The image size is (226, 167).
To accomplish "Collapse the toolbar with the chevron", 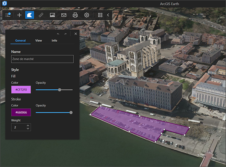I will point(108,15).
